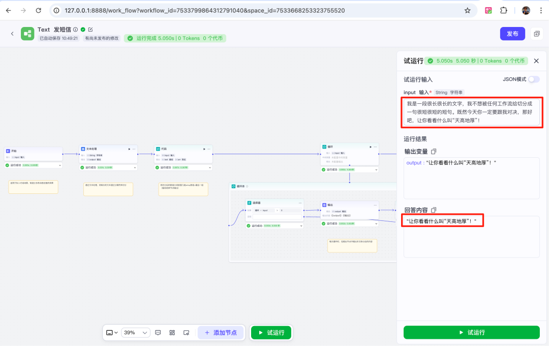This screenshot has height=346, width=549.
Task: Go back using the workflow back arrow
Action: point(12,34)
